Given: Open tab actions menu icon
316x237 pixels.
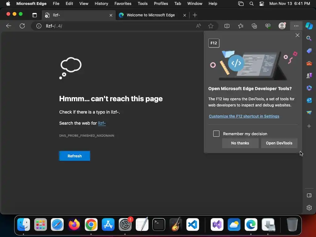Looking at the screenshot, I should [35, 15].
